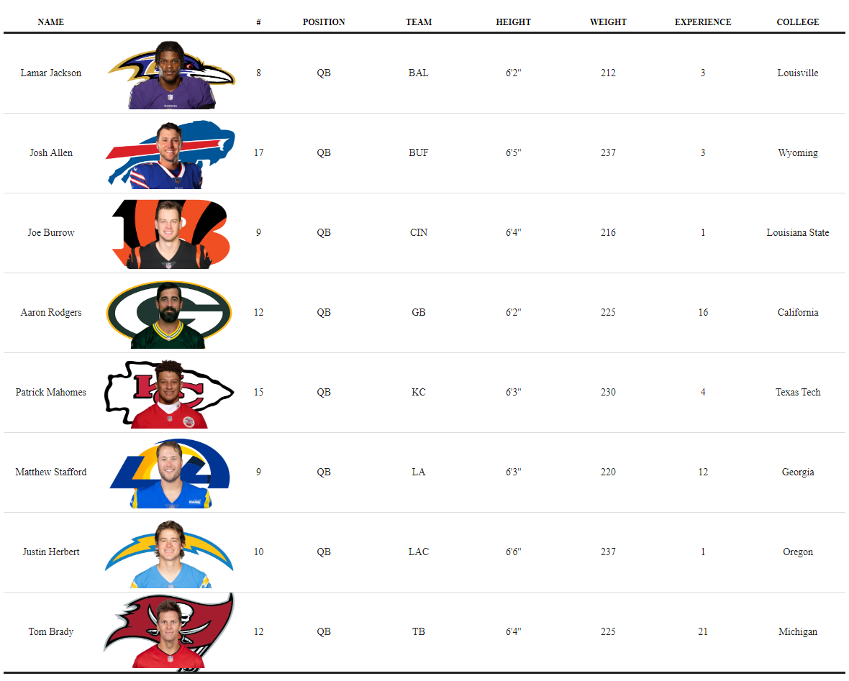Click the Baltimore Ravens logo image
The image size is (849, 681).
(171, 74)
